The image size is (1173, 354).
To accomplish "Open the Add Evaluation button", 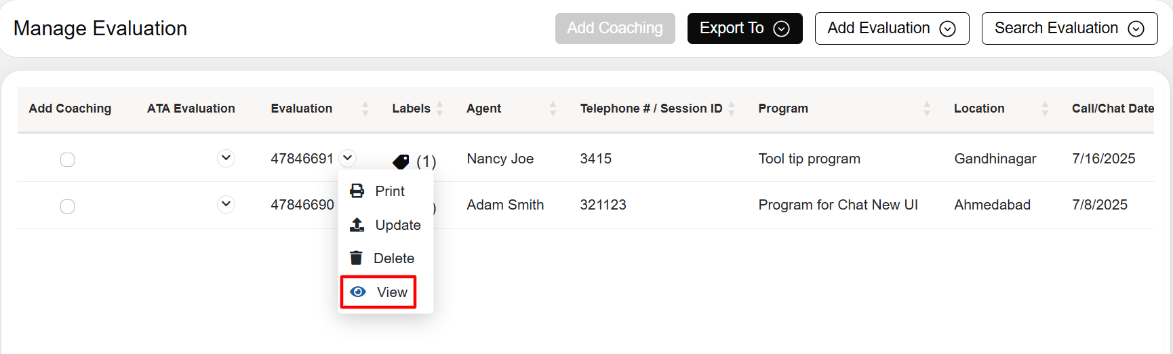I will [891, 28].
